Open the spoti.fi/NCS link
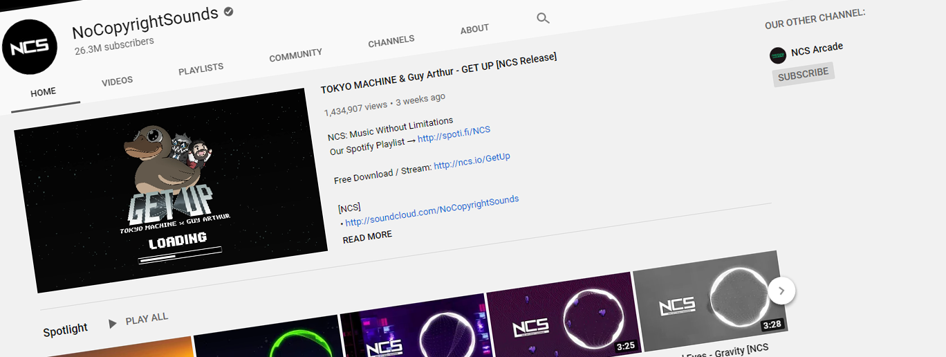Viewport: 946px width, 357px height. pos(454,134)
